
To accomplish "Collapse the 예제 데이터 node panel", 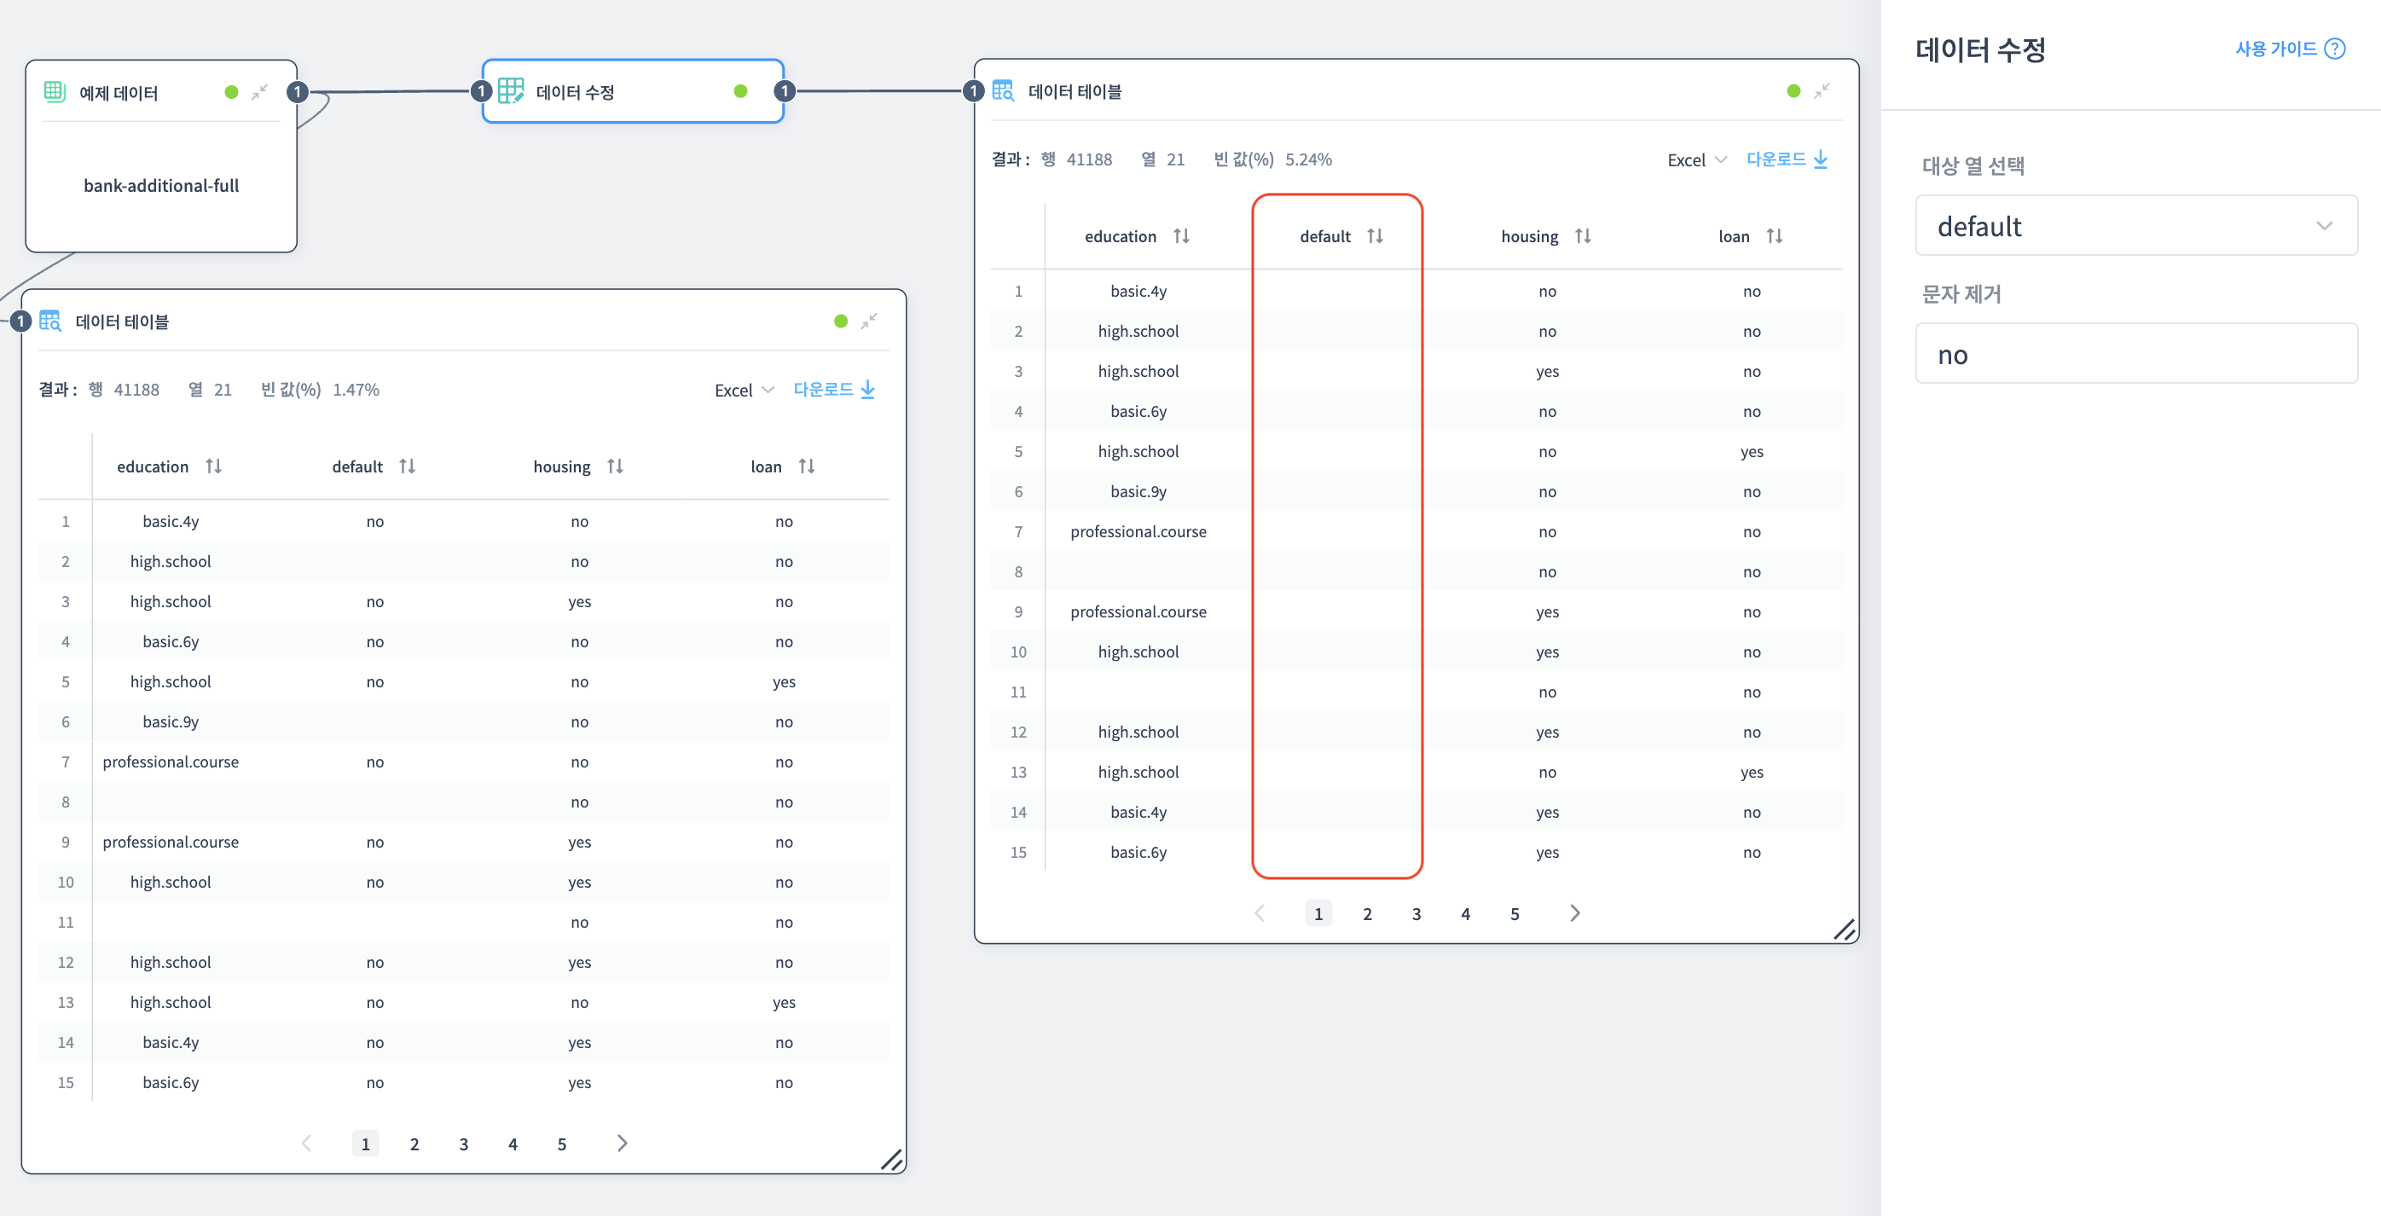I will tap(260, 91).
